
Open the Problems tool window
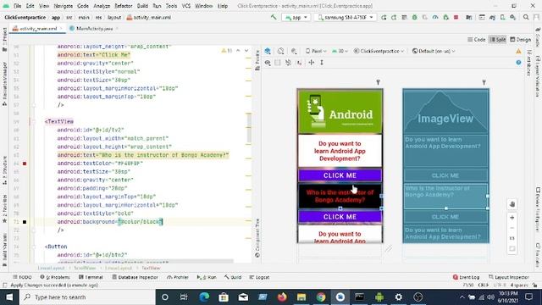click(x=55, y=277)
